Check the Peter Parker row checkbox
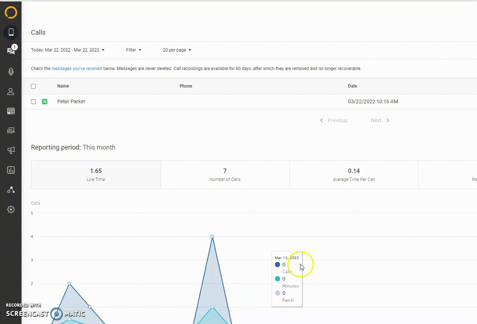The image size is (477, 324). coord(34,102)
